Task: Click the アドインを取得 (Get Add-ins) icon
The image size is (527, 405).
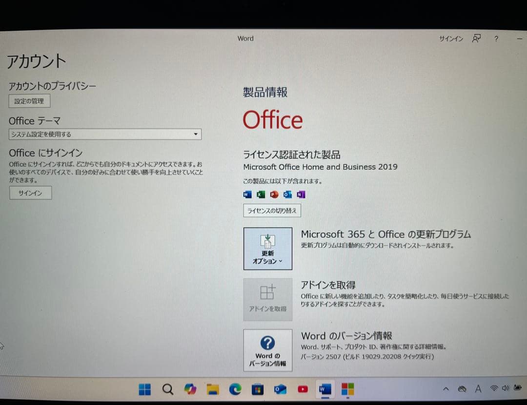Action: point(267,299)
